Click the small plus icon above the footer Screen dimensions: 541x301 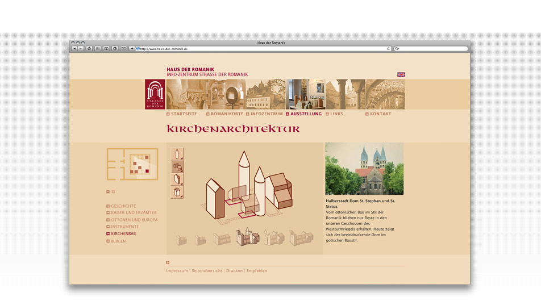[168, 262]
